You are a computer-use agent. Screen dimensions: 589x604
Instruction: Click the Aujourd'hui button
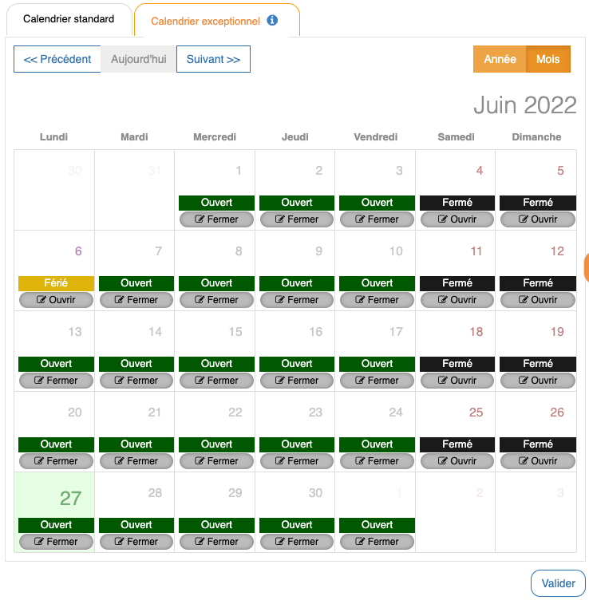coord(138,59)
